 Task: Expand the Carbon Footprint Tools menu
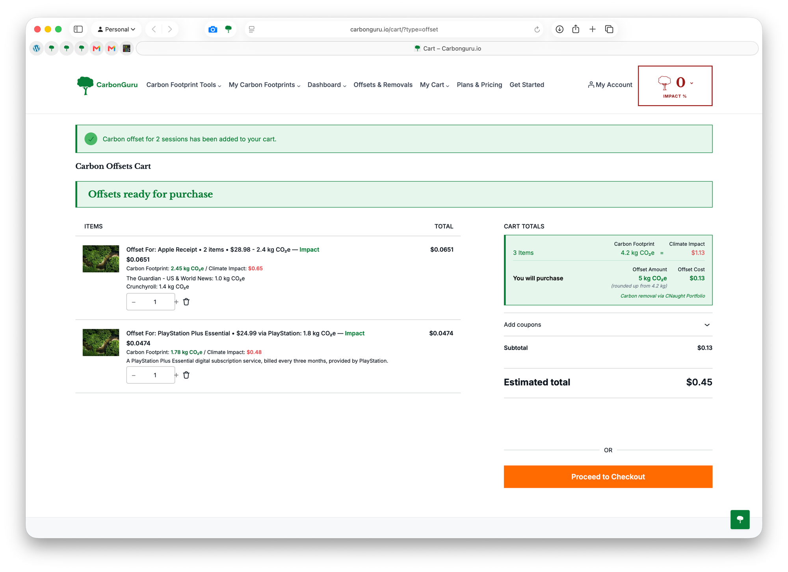[x=184, y=85]
